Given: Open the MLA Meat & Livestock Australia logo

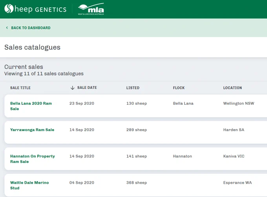Looking at the screenshot, I should click(91, 9).
